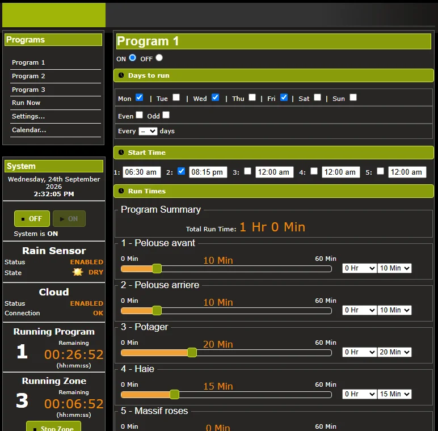
Task: Uncheck the Fri checkbox
Action: 284,98
